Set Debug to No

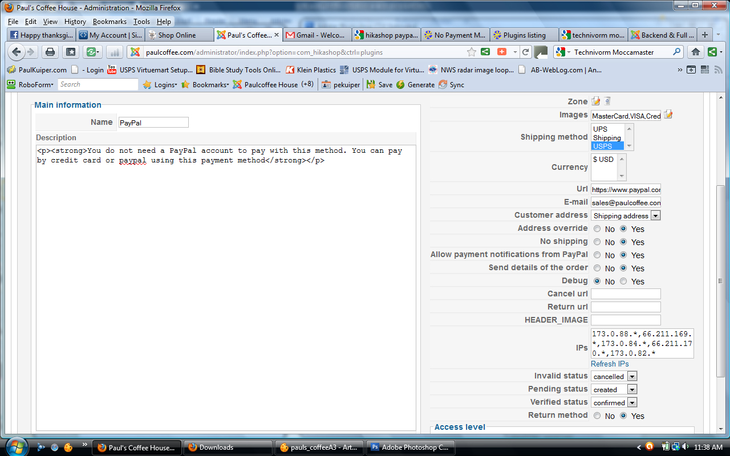[x=597, y=281]
